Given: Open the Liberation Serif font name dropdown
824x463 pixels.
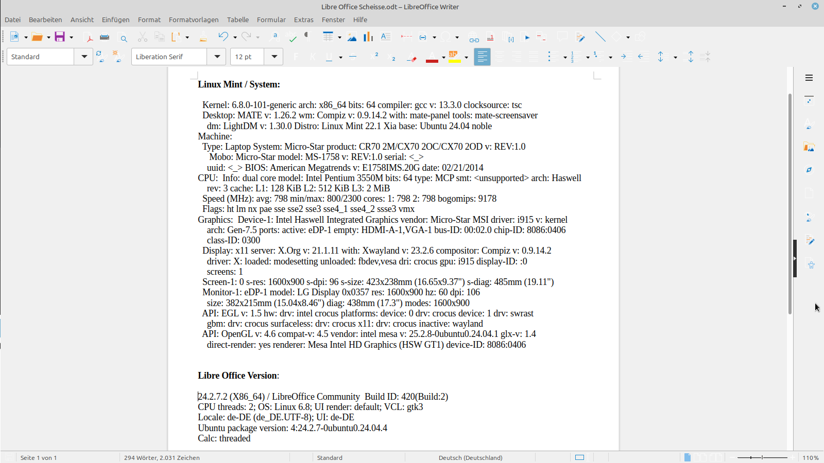Looking at the screenshot, I should [217, 57].
